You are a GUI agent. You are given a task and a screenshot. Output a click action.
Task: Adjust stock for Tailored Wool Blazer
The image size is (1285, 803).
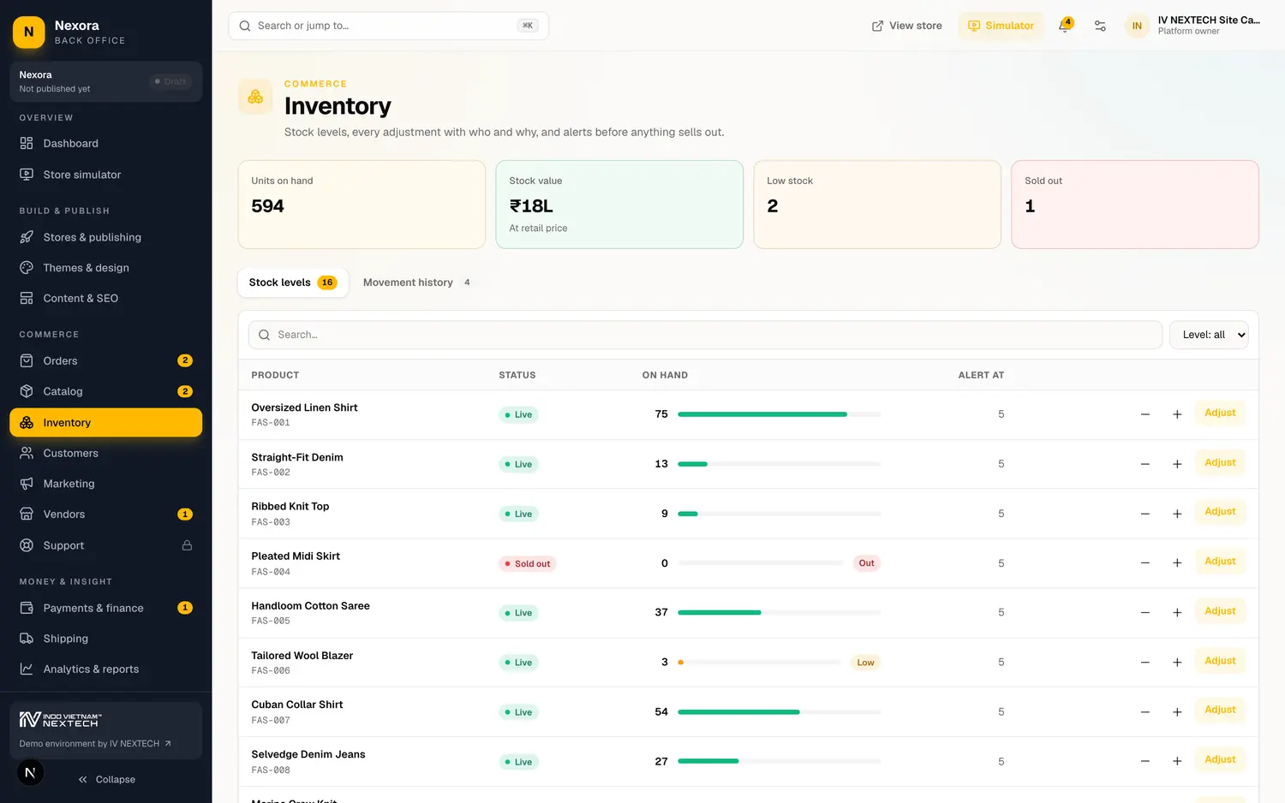[1220, 661]
